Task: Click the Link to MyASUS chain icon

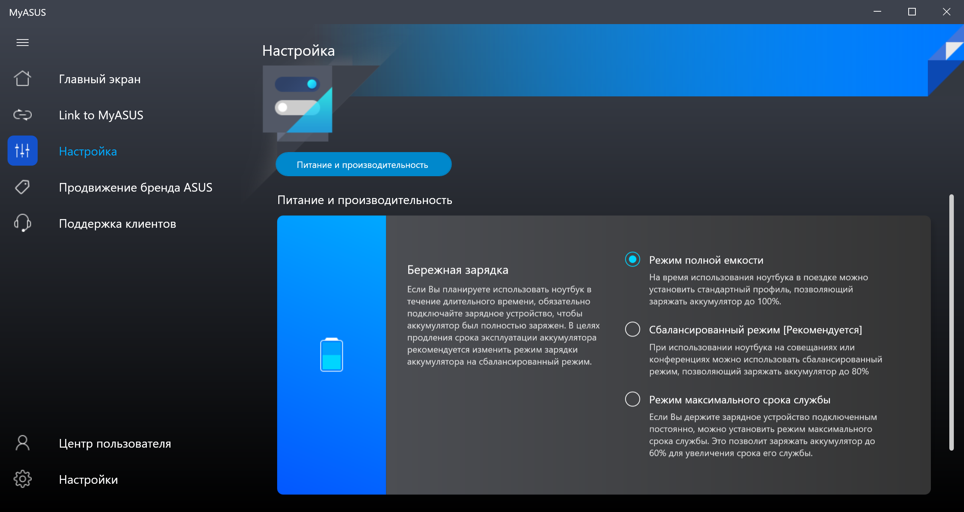Action: point(23,115)
